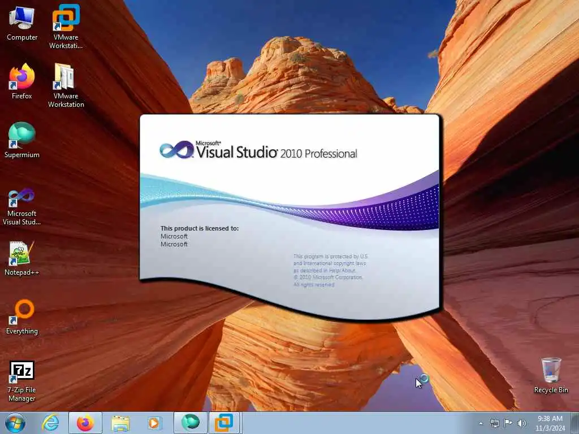Click the '© 2010 Microsoft Corporation' copyright line

point(328,277)
